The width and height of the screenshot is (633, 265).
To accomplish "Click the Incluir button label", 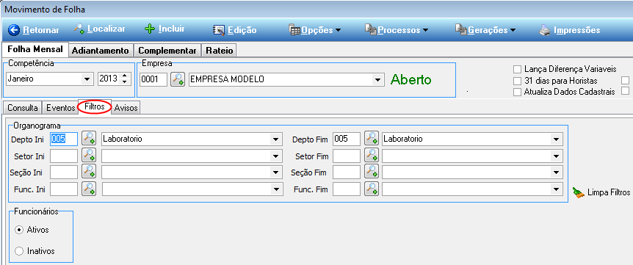I will pyautogui.click(x=172, y=29).
